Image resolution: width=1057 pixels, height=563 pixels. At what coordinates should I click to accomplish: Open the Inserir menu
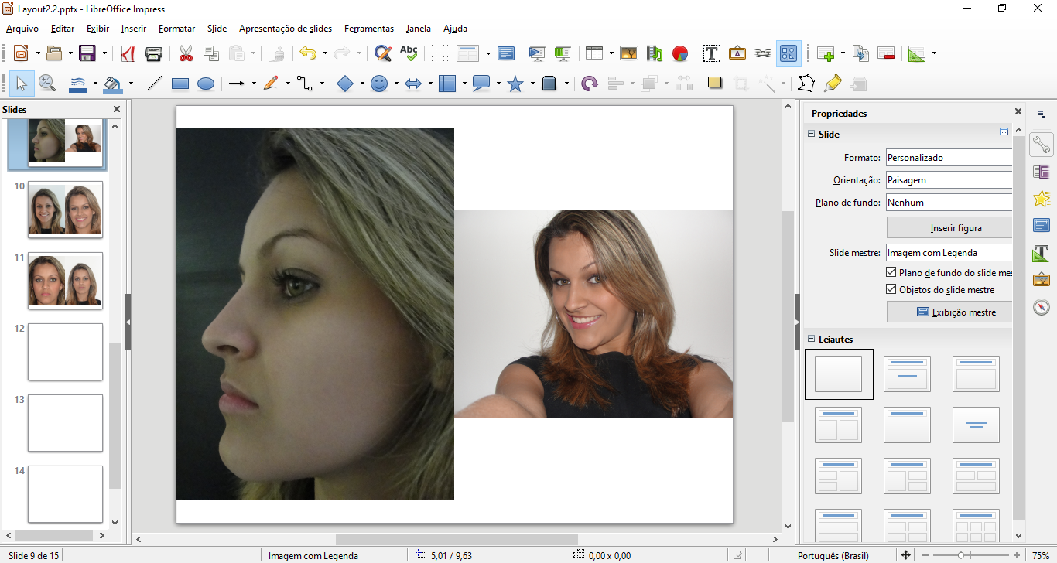133,29
